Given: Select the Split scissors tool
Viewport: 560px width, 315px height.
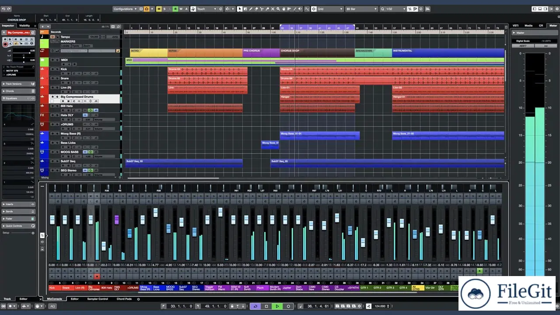Looking at the screenshot, I should (262, 9).
